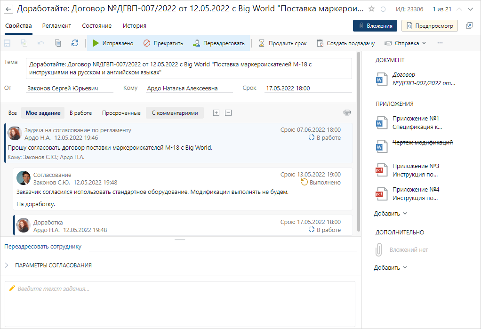
Task: Expand all thread messages plus icon
Action: point(216,112)
